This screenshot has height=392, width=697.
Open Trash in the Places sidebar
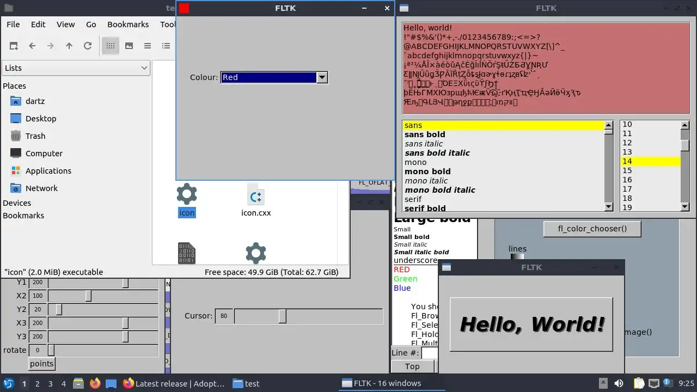tap(35, 136)
